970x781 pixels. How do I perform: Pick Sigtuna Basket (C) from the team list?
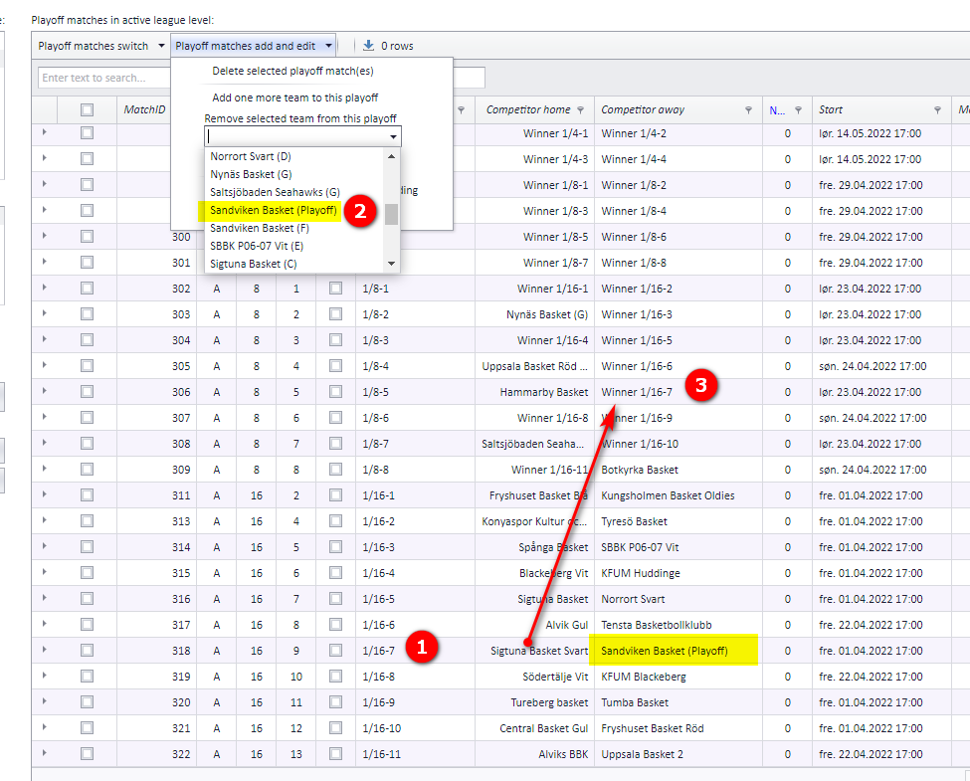tap(254, 265)
